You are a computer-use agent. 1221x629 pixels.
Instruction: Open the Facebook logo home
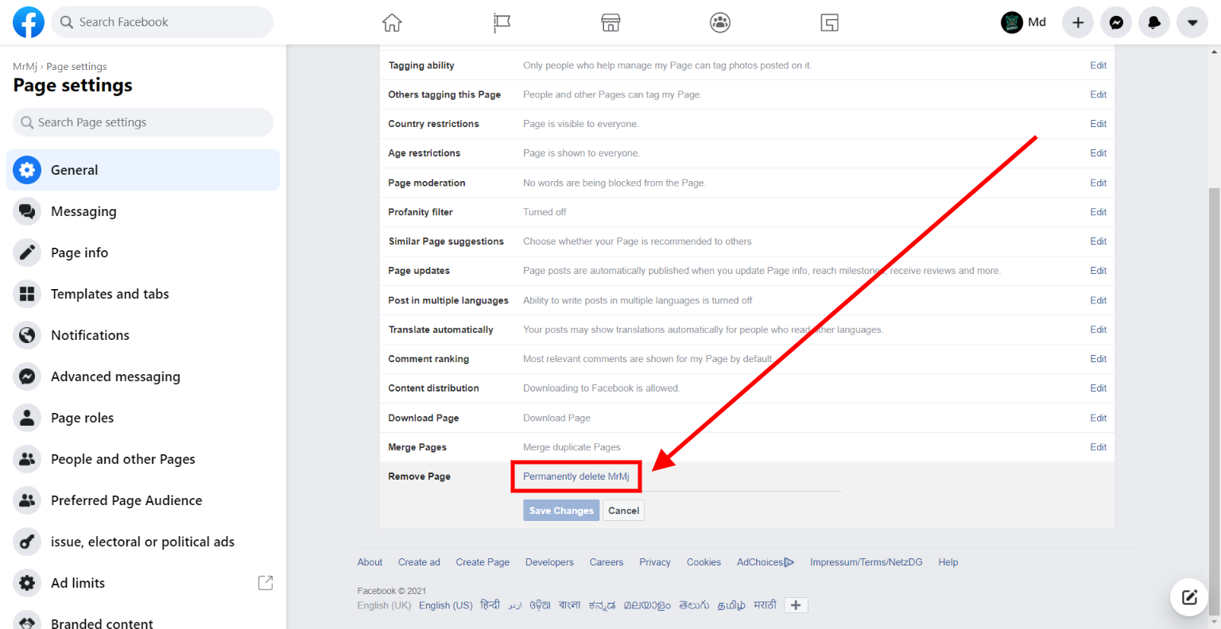tap(29, 22)
